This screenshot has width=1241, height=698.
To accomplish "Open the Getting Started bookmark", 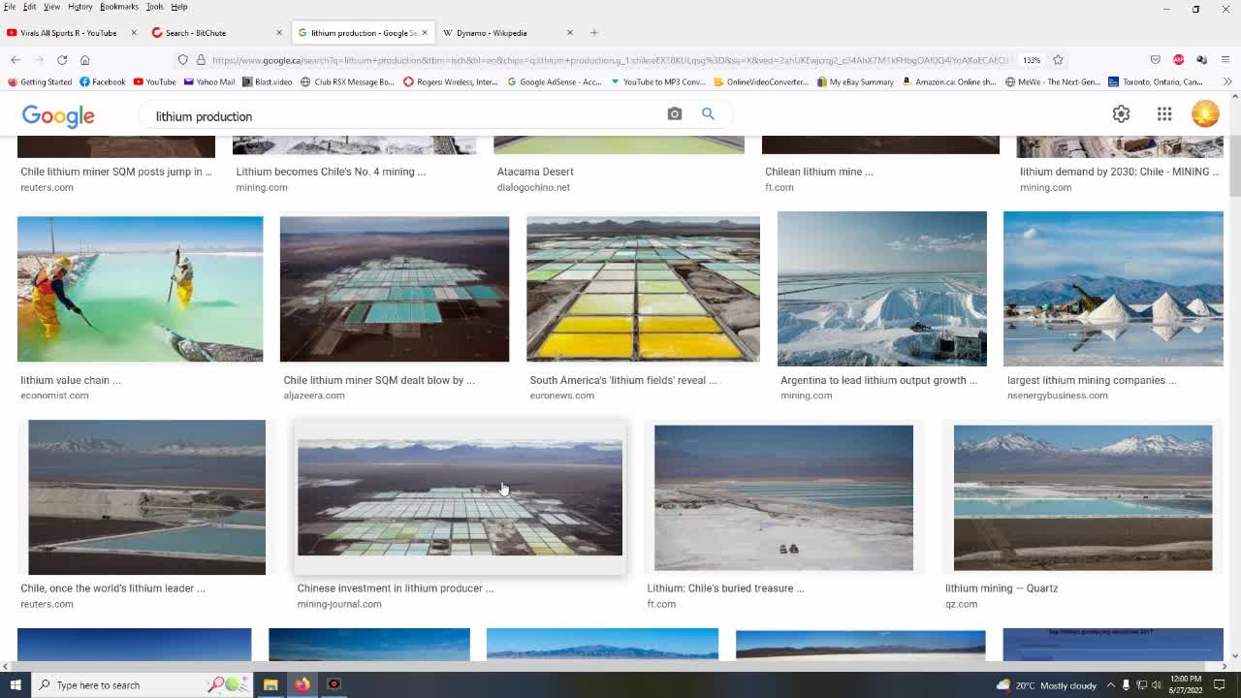I will pos(40,81).
